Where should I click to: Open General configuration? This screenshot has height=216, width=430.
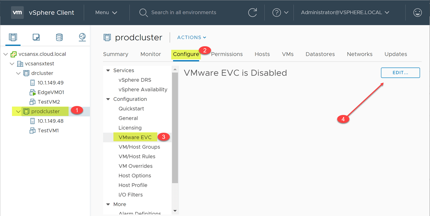[x=128, y=118]
